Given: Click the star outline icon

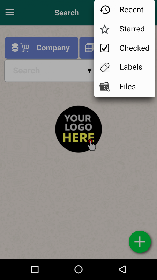Looking at the screenshot, I should point(104,29).
